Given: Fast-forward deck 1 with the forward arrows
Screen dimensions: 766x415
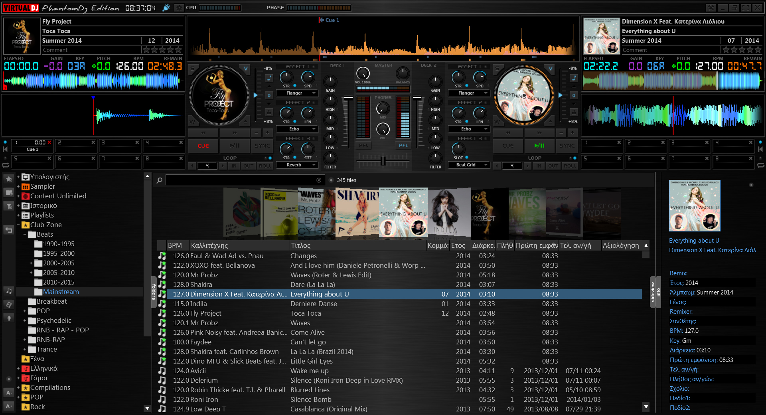Looking at the screenshot, I should pos(235,132).
